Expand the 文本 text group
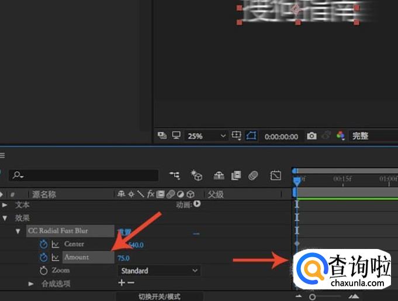This screenshot has width=398, height=301. pos(5,205)
